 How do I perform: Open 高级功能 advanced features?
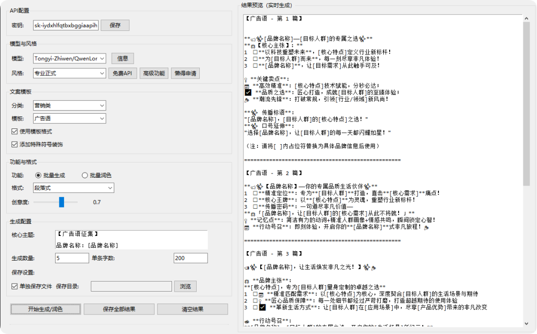[155, 73]
